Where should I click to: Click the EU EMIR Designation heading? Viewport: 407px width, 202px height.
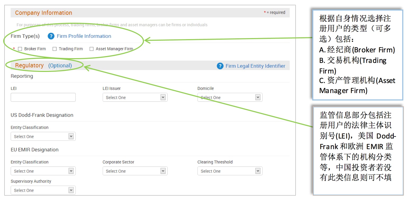tap(34, 150)
